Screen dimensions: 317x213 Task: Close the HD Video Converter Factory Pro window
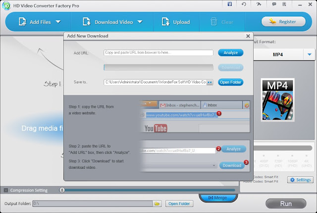click(311, 4)
